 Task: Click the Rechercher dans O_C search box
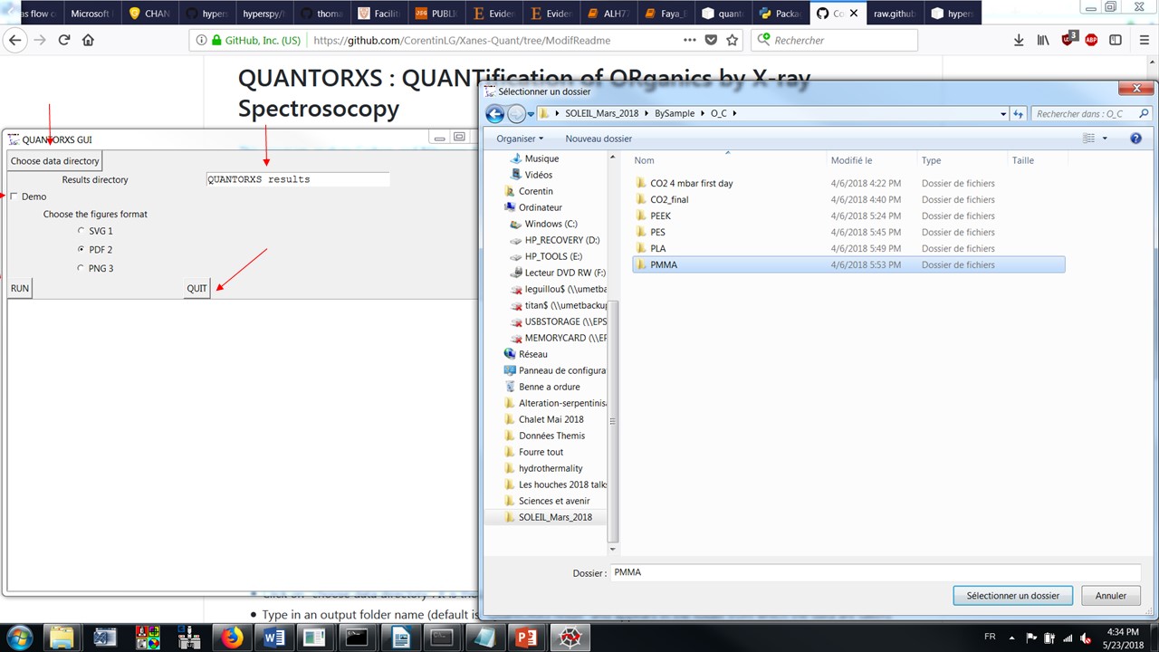click(x=1091, y=114)
